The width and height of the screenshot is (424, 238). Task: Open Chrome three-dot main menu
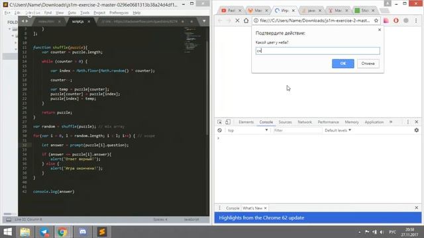click(x=416, y=20)
